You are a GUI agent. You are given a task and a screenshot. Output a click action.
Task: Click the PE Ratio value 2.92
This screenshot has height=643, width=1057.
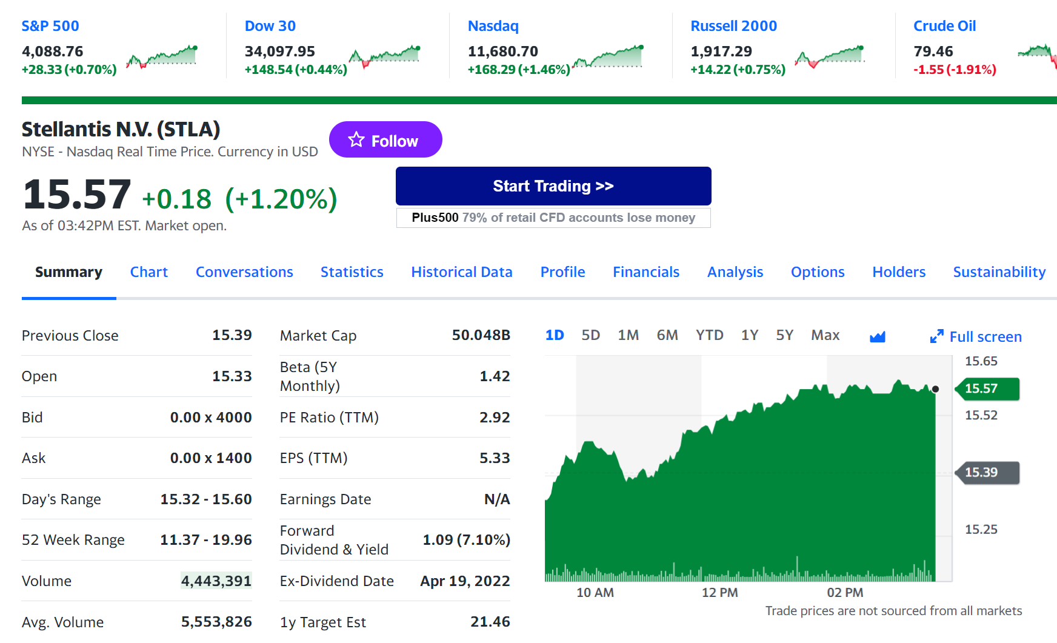point(495,418)
